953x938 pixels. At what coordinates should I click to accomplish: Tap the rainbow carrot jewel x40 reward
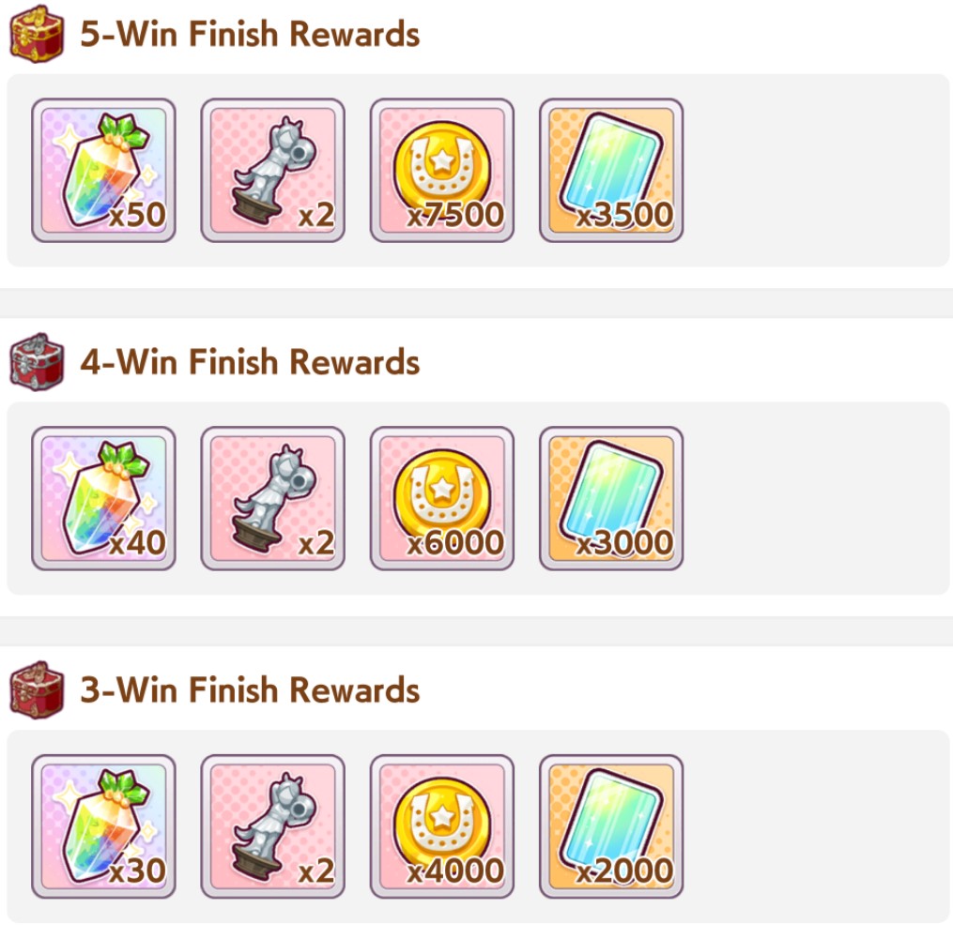coord(103,498)
